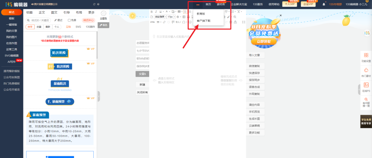The width and height of the screenshot is (372, 158).
Task: Toggle underline formatting
Action: (161, 12)
